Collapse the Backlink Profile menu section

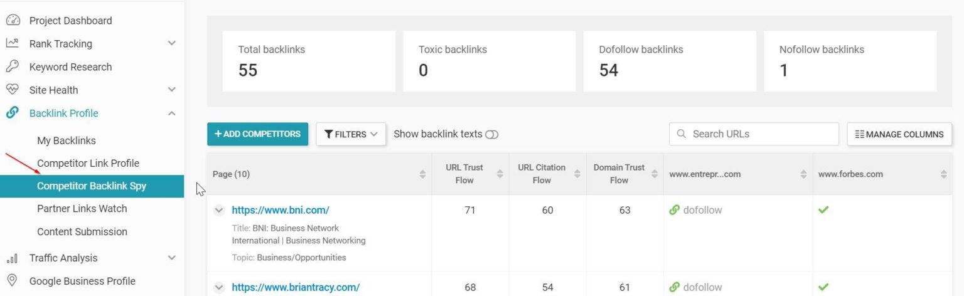point(172,114)
